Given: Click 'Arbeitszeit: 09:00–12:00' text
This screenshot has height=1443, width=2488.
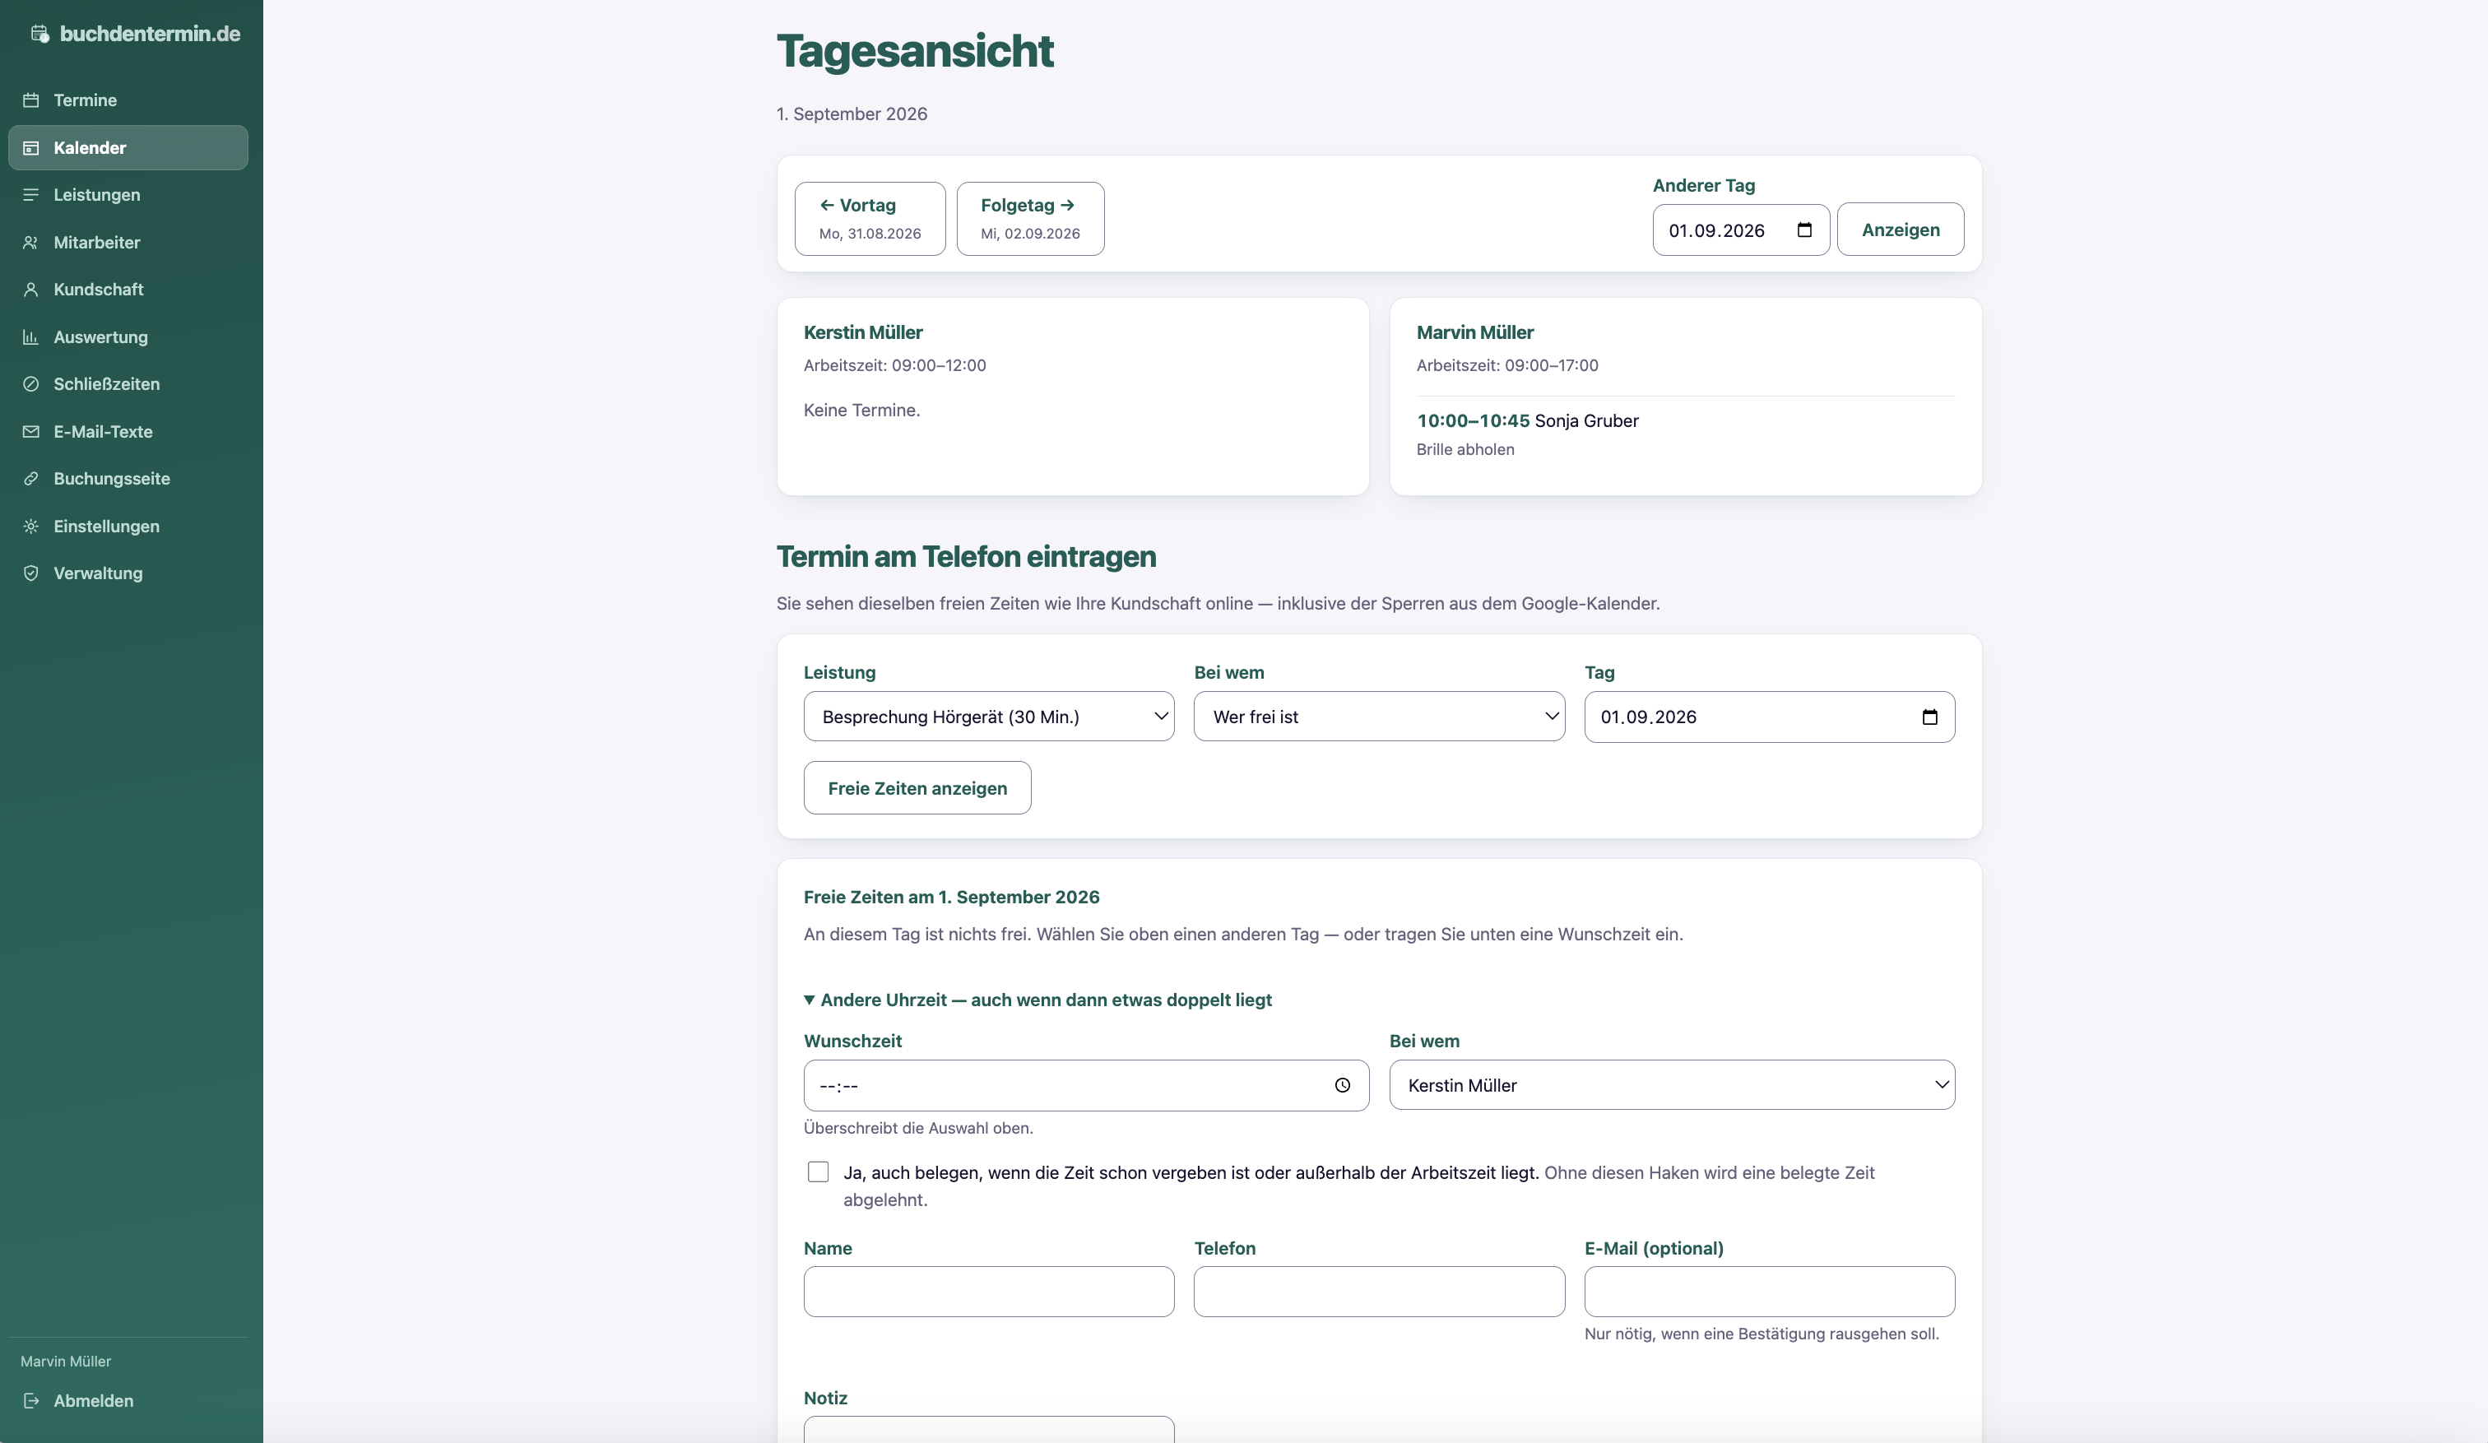Looking at the screenshot, I should click(894, 365).
